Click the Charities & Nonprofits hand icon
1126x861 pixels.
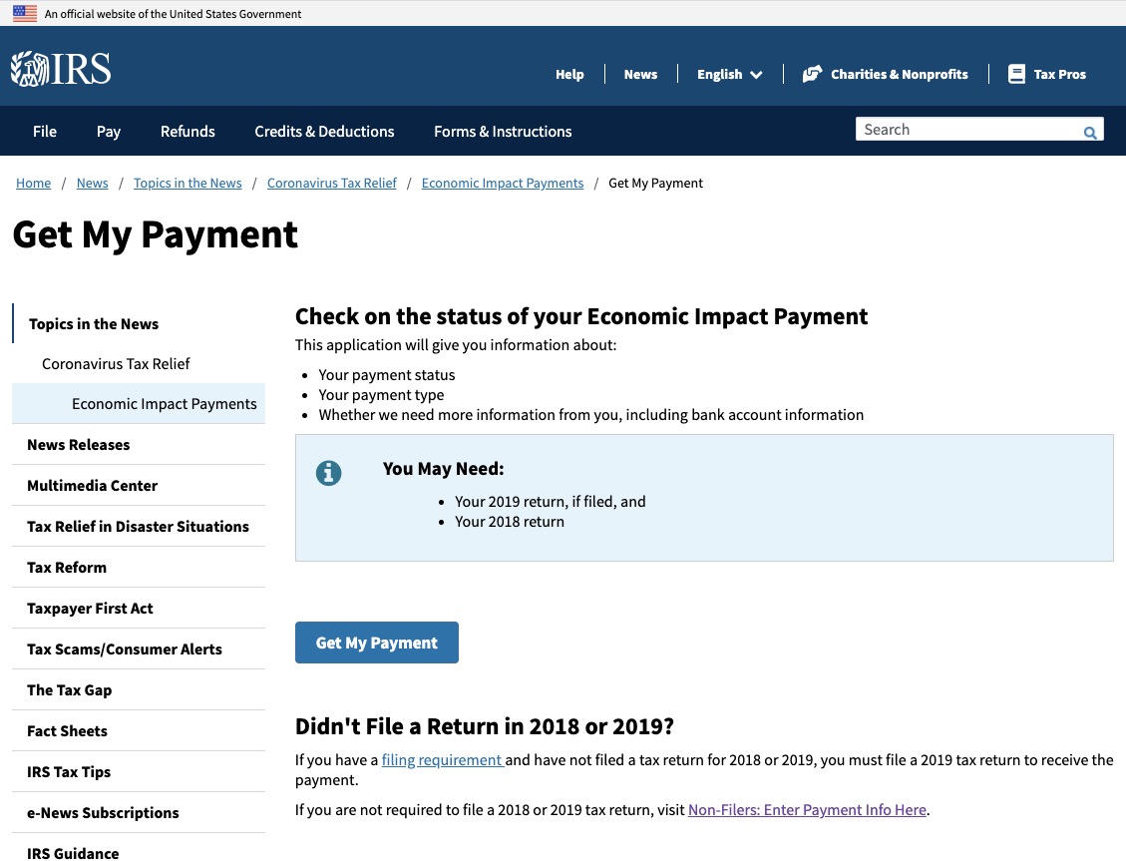(x=812, y=74)
